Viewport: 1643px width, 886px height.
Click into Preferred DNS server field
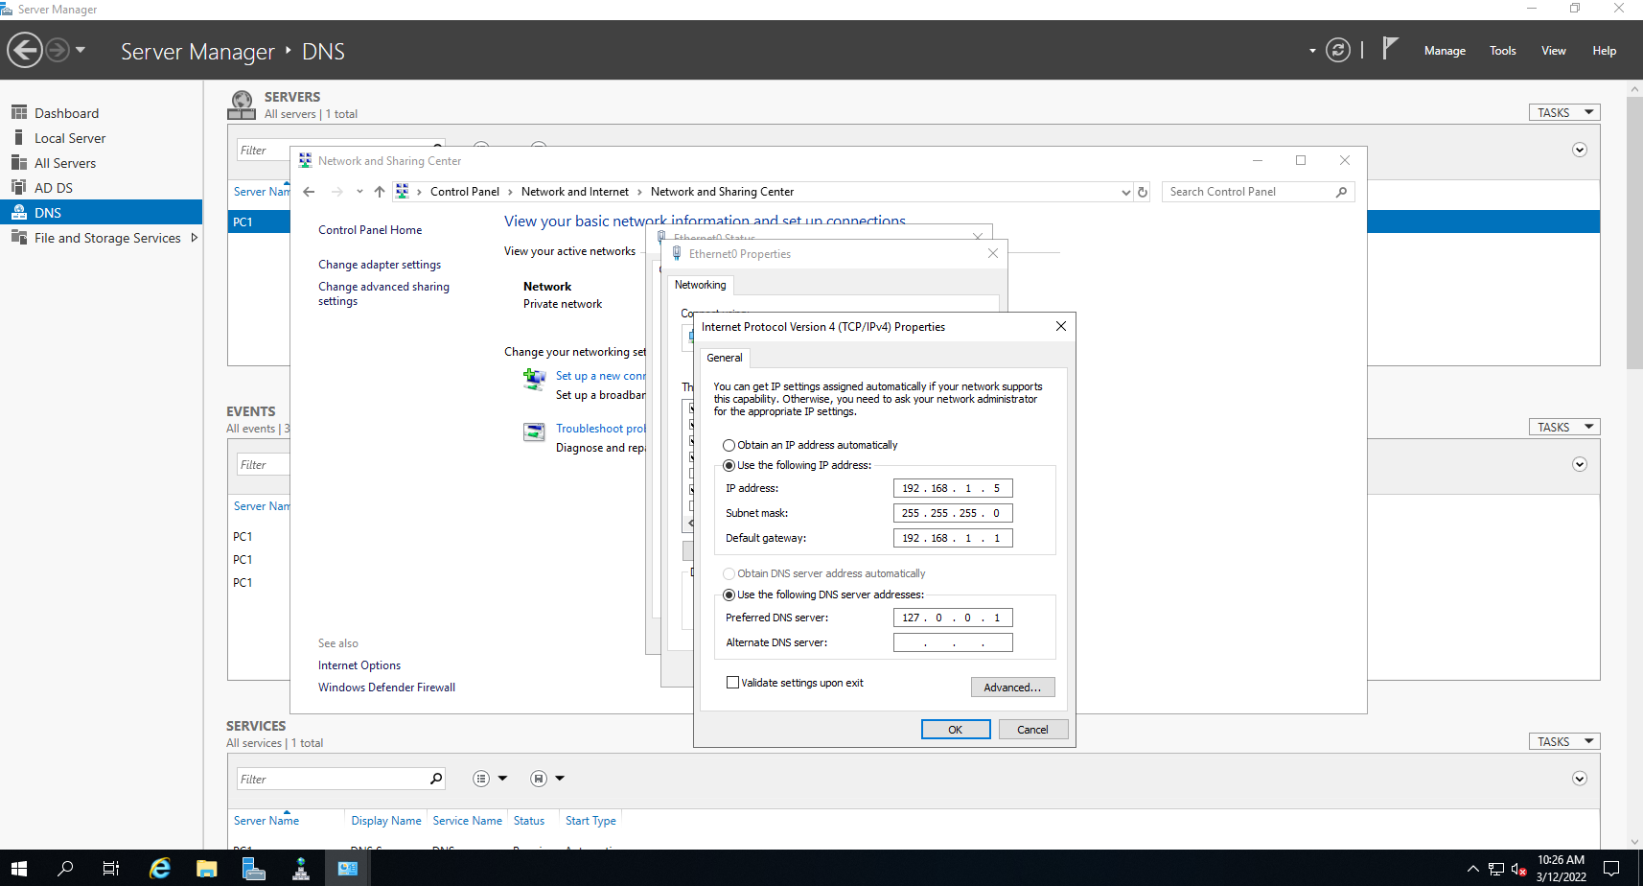click(953, 618)
